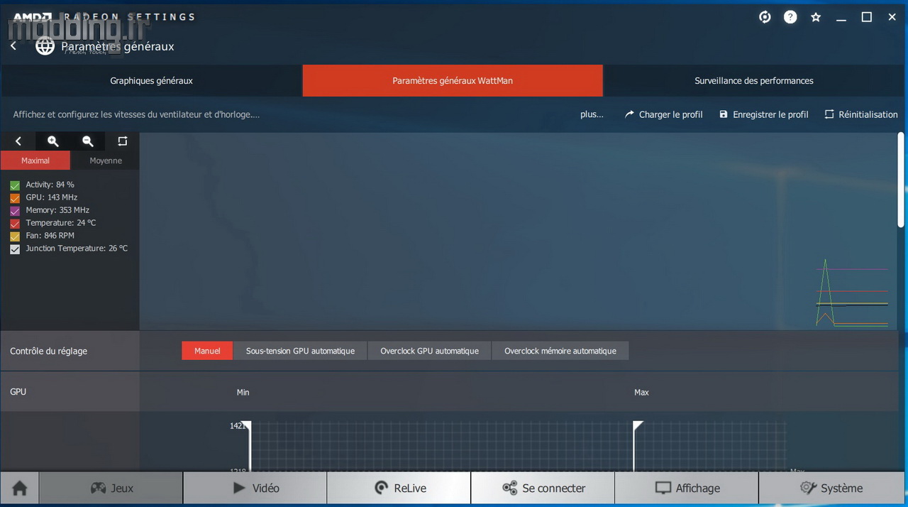The height and width of the screenshot is (507, 908).
Task: Open the Affichage section
Action: 687,488
